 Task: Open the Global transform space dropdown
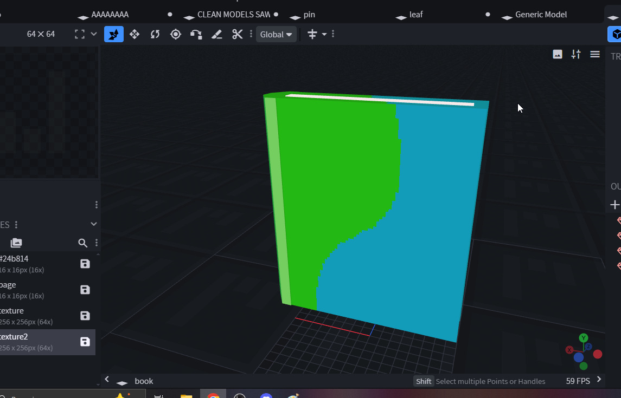[276, 34]
